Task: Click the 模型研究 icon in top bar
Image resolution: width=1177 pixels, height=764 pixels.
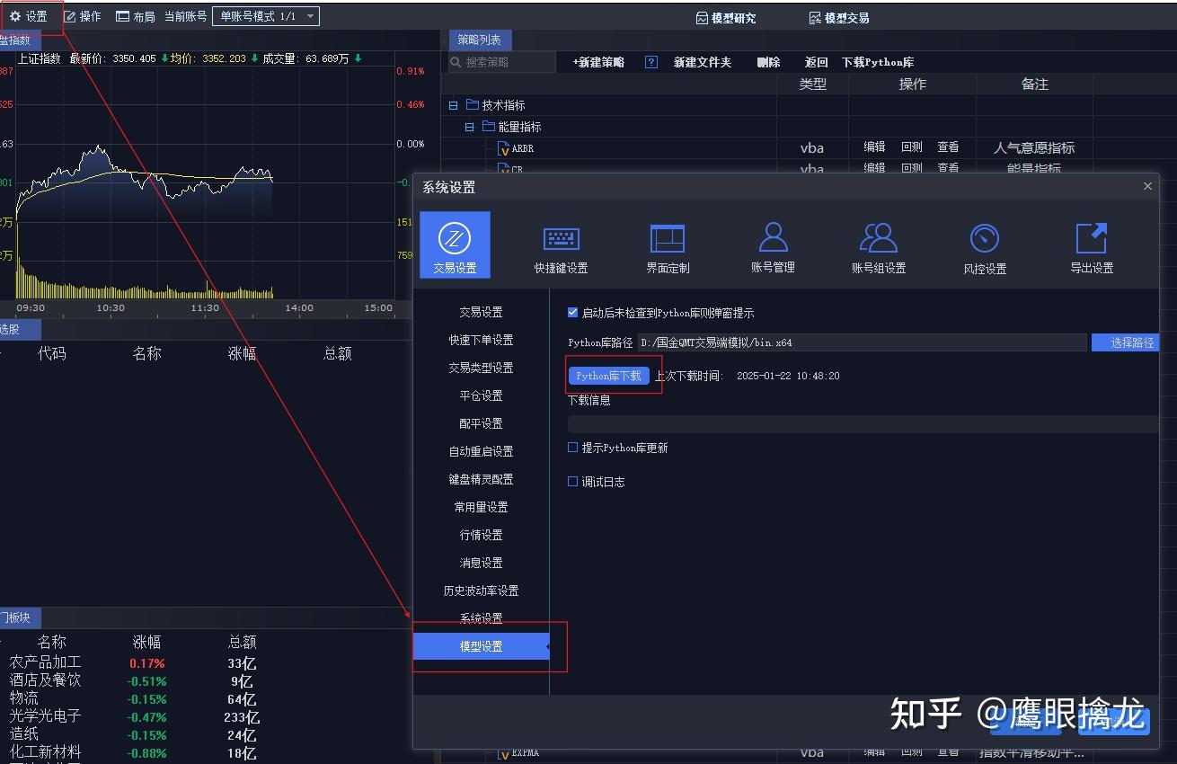Action: (726, 17)
